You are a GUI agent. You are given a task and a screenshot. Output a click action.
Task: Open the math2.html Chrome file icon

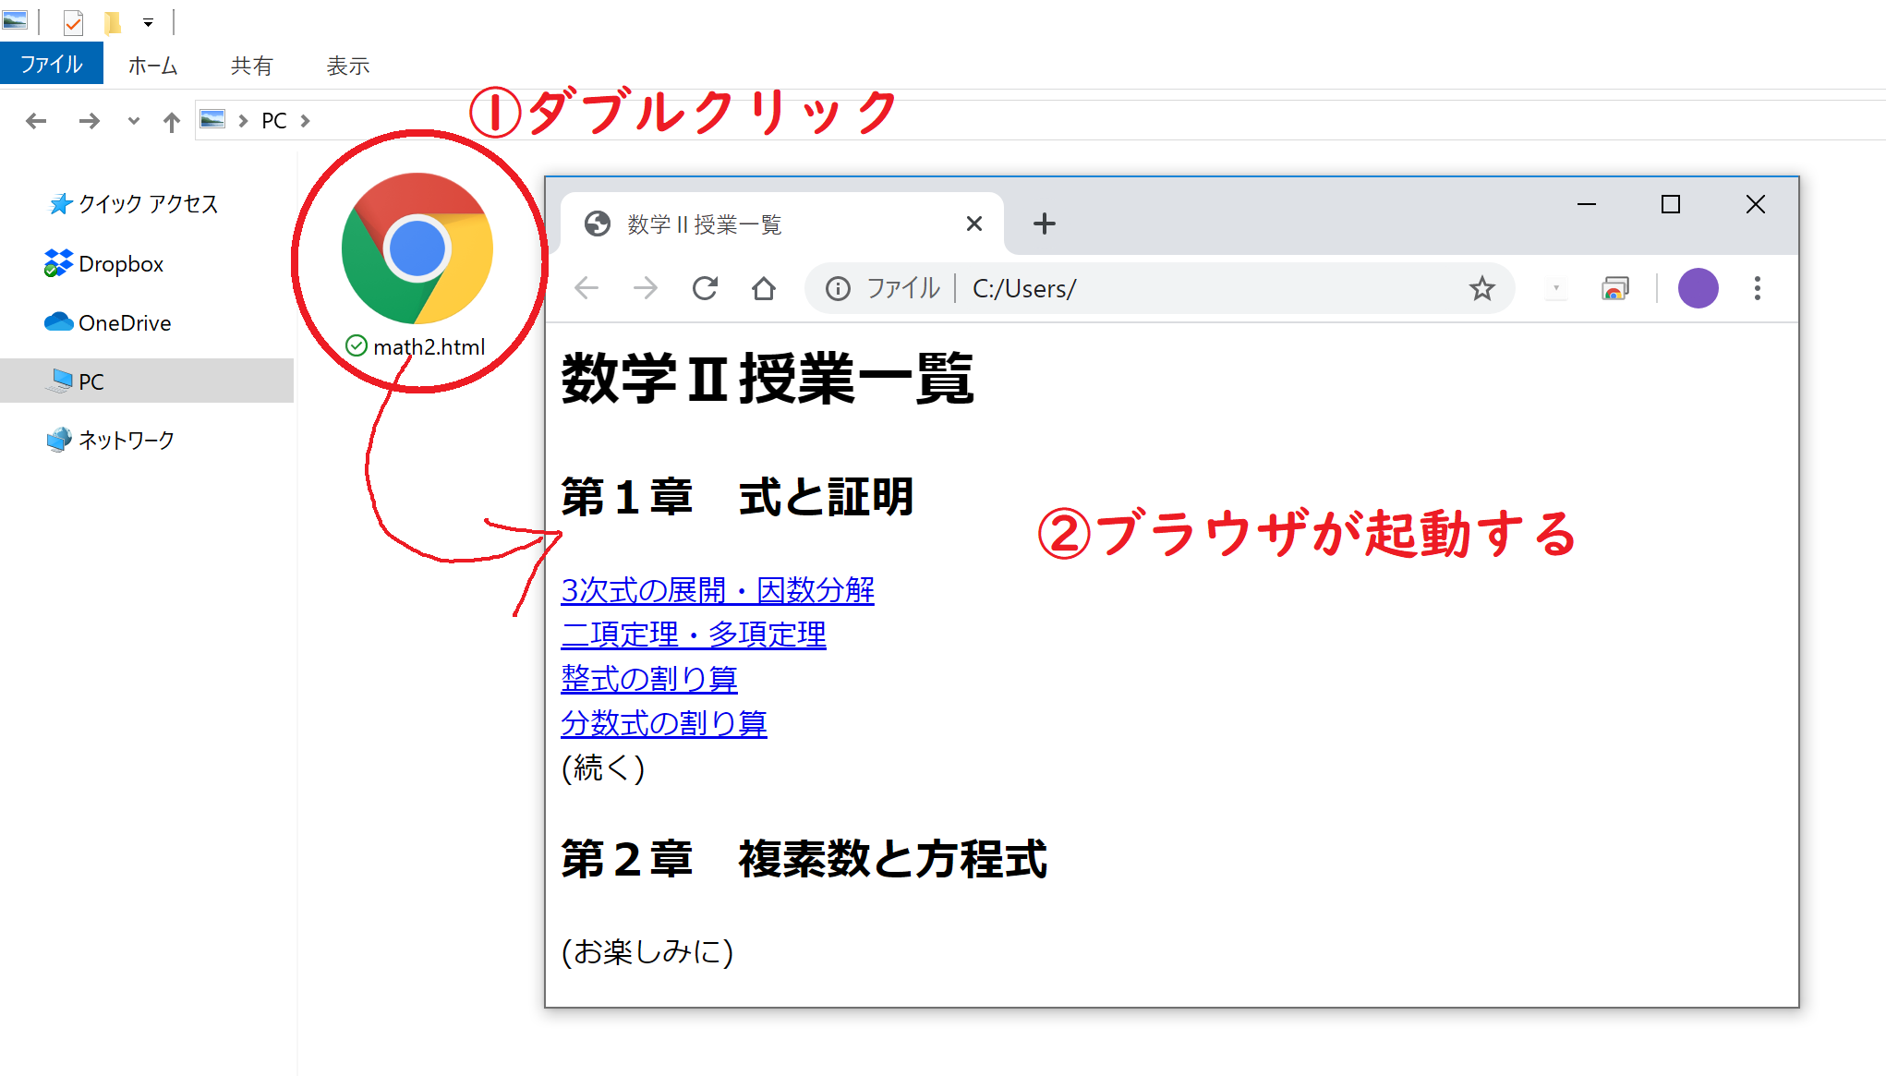[x=417, y=248]
